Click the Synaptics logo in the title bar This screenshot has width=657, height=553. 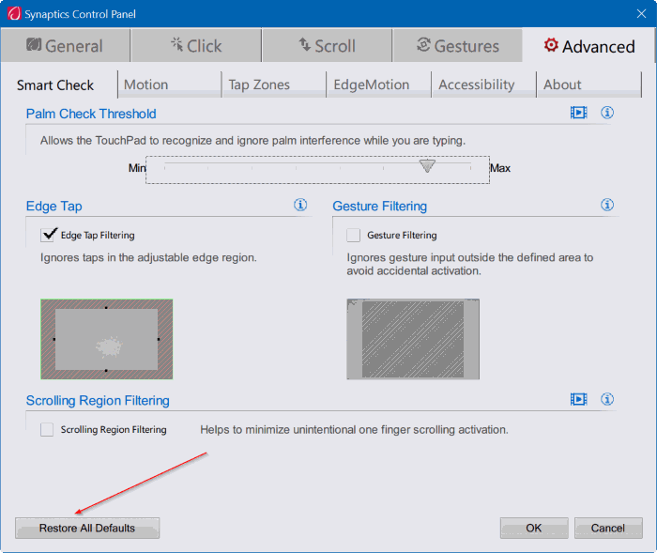(x=14, y=13)
